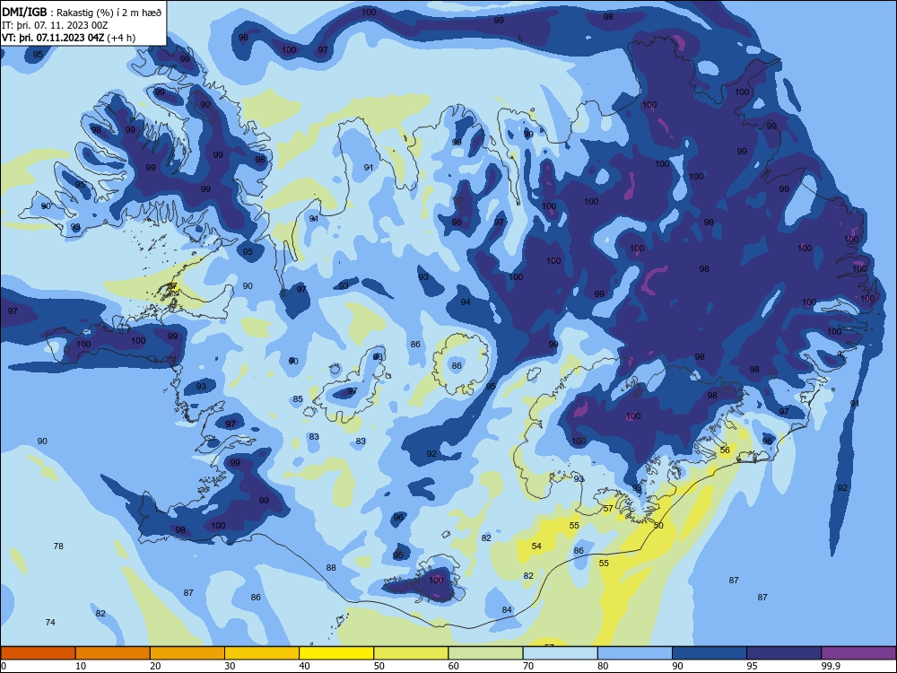The width and height of the screenshot is (897, 673).
Task: Pick the purple legend swatch above 99.9
Action: click(x=858, y=653)
